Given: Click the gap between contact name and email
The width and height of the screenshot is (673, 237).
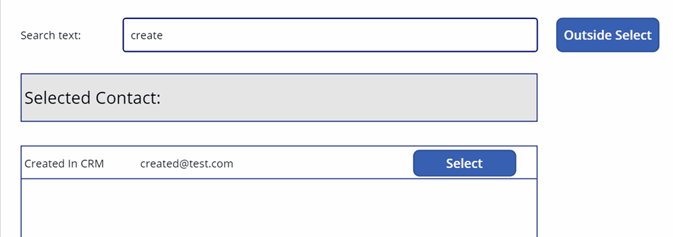Looking at the screenshot, I should [x=122, y=163].
